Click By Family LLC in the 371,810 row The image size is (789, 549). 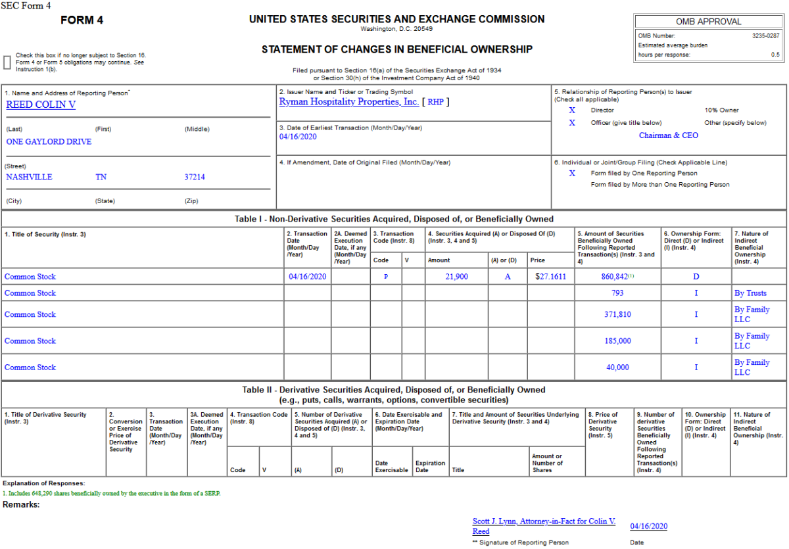coord(752,314)
